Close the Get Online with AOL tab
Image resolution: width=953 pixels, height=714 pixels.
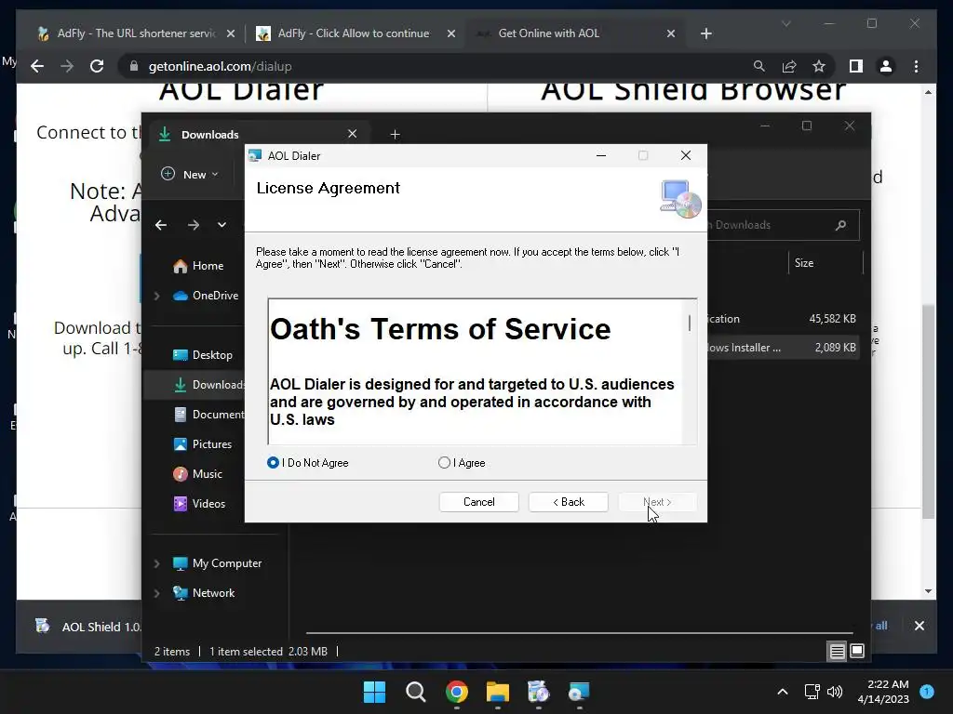671,34
